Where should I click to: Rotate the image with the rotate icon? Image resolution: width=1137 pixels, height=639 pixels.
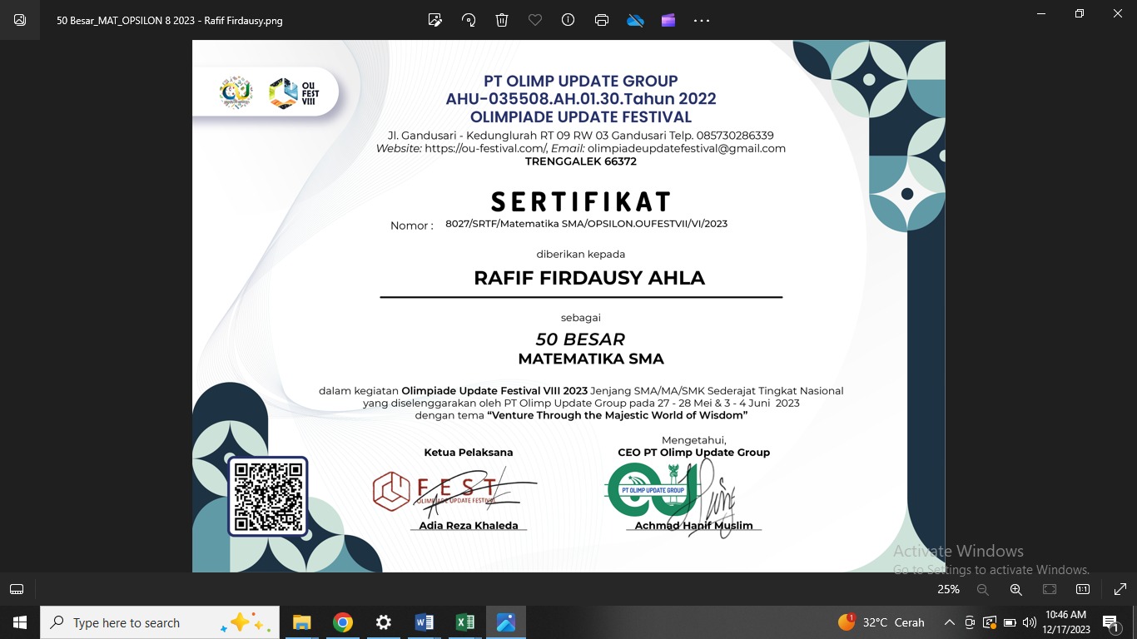(469, 20)
